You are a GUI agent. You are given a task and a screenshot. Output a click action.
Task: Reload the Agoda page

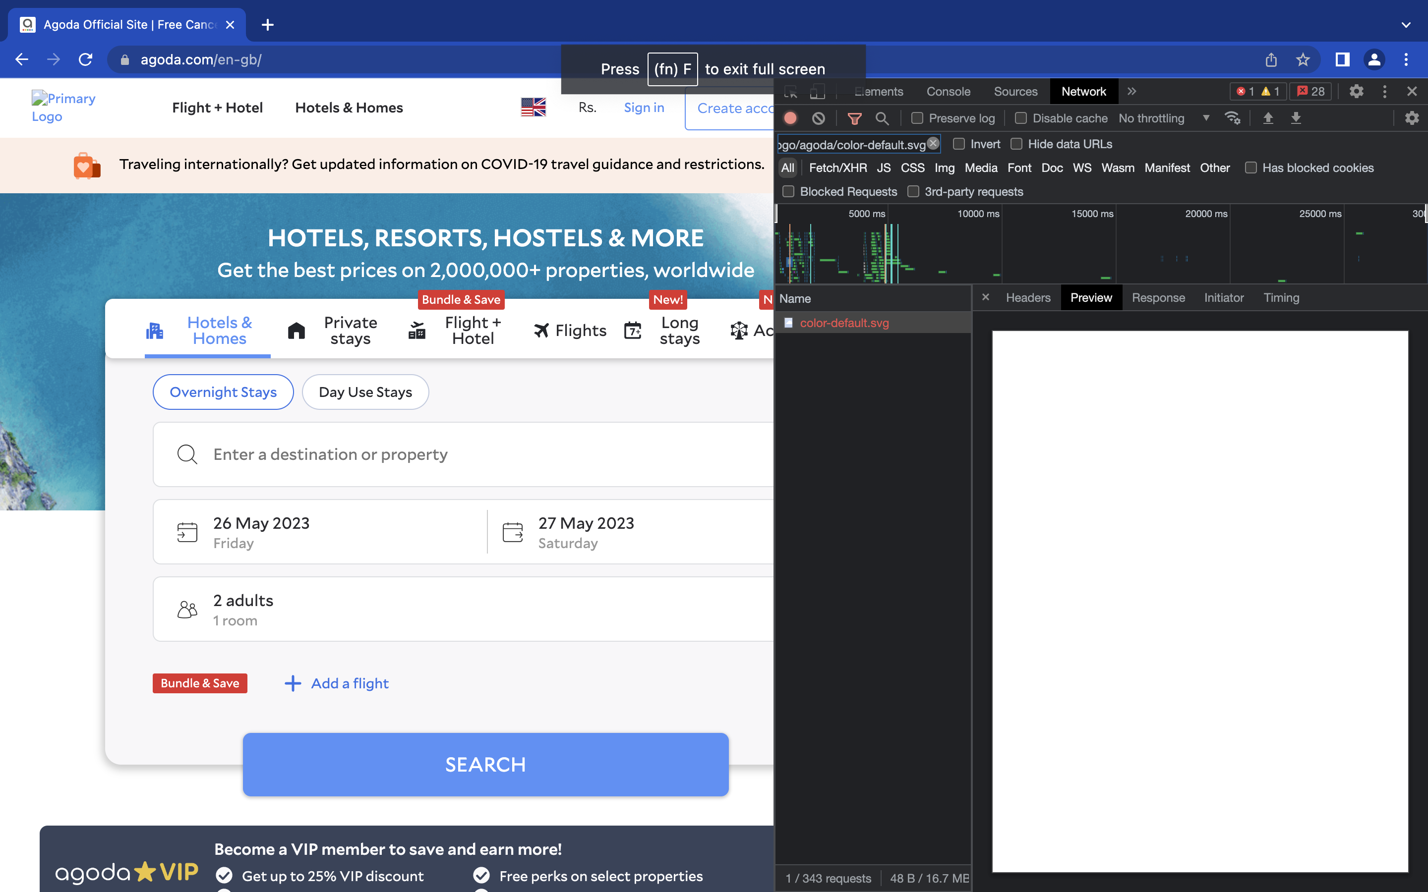pos(86,59)
